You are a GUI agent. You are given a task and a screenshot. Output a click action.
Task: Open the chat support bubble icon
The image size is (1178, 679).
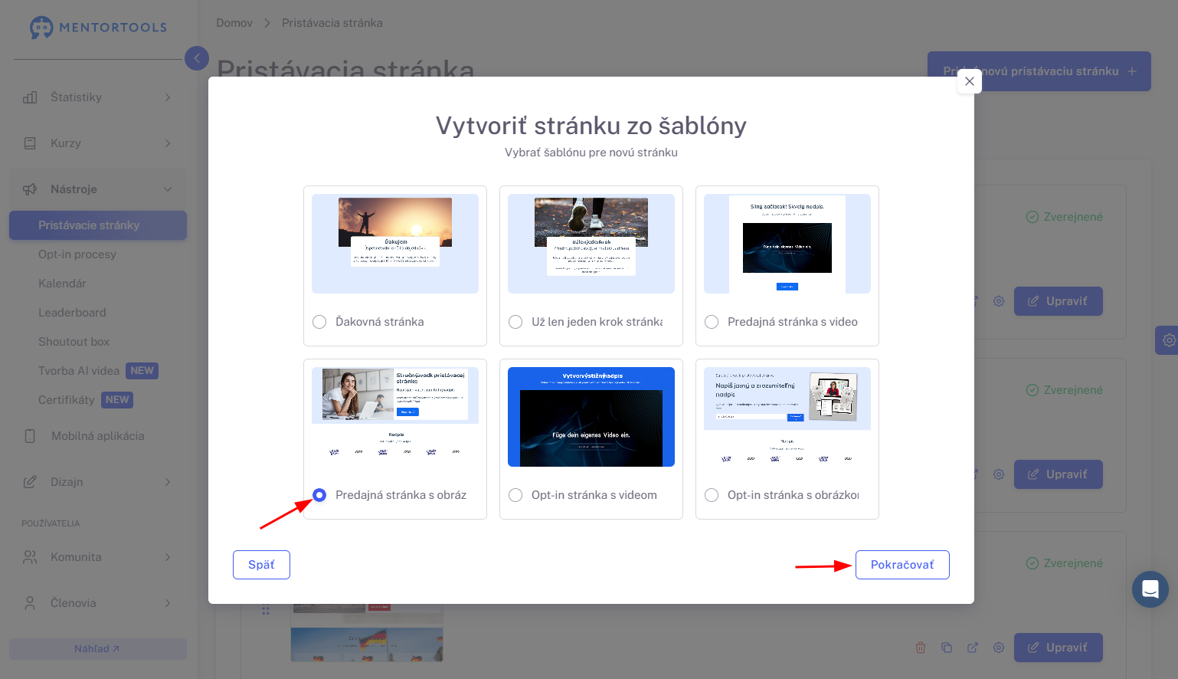point(1150,589)
